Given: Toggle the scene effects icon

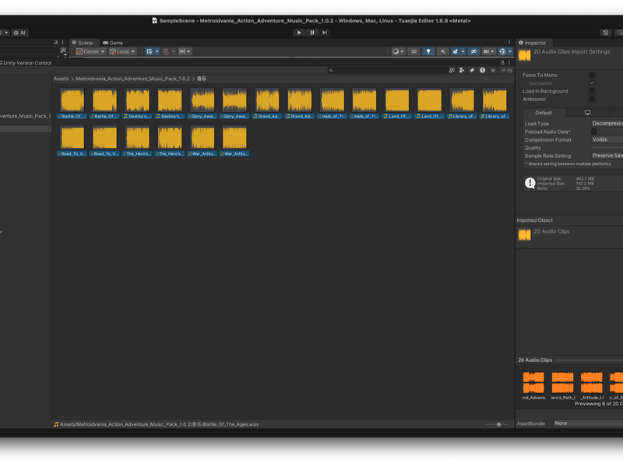Looking at the screenshot, I should point(456,51).
